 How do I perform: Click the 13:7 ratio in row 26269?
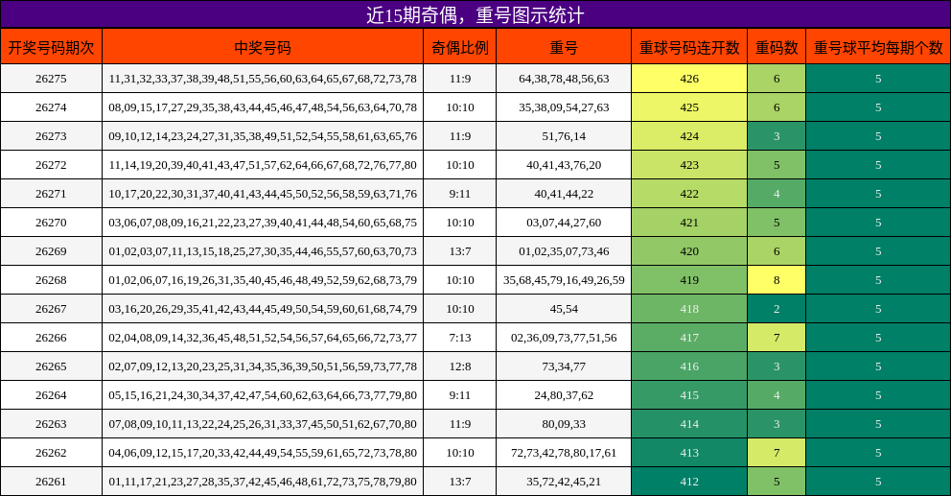pos(460,251)
